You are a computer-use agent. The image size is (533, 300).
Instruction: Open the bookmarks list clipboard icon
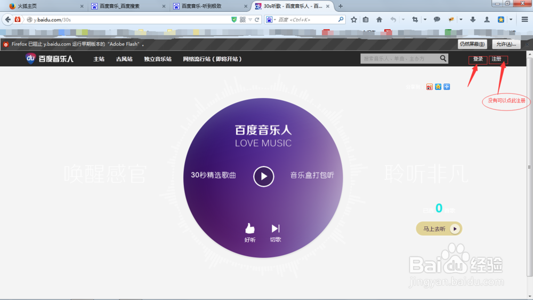point(366,20)
